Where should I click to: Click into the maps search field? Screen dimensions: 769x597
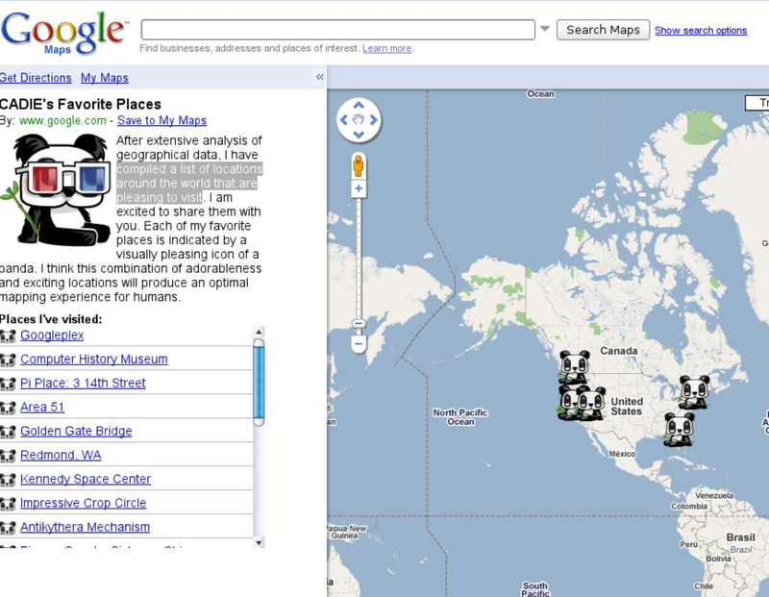pos(338,30)
